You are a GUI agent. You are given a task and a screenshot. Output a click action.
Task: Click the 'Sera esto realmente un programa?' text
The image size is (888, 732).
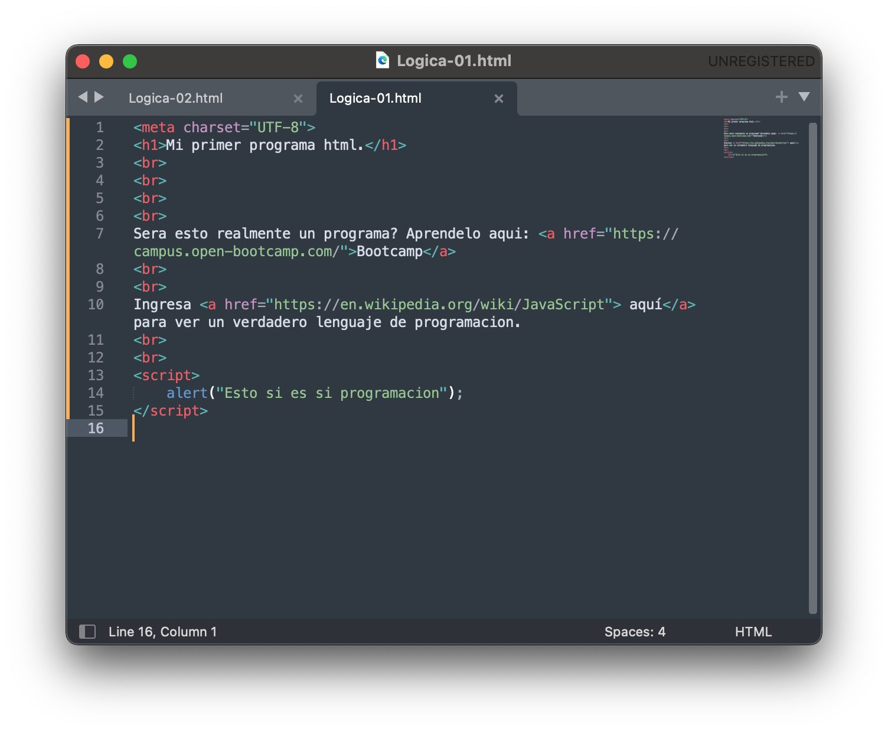tap(266, 234)
